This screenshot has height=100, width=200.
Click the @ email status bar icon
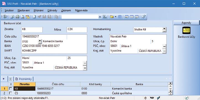(146, 98)
